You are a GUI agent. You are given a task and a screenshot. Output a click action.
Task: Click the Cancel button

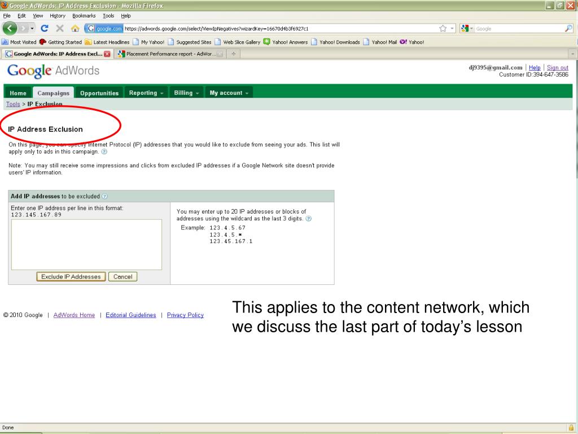(x=122, y=277)
